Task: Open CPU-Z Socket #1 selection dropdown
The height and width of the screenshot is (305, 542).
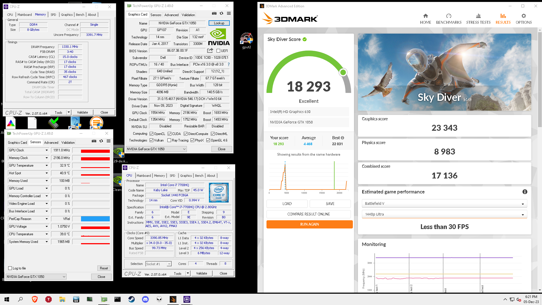Action: pyautogui.click(x=158, y=264)
